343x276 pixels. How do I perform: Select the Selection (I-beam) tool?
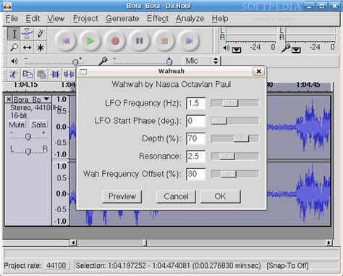(x=14, y=34)
